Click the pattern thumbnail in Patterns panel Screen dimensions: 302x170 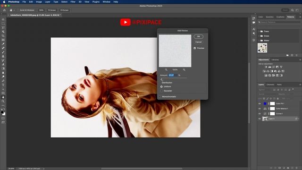tap(262, 48)
